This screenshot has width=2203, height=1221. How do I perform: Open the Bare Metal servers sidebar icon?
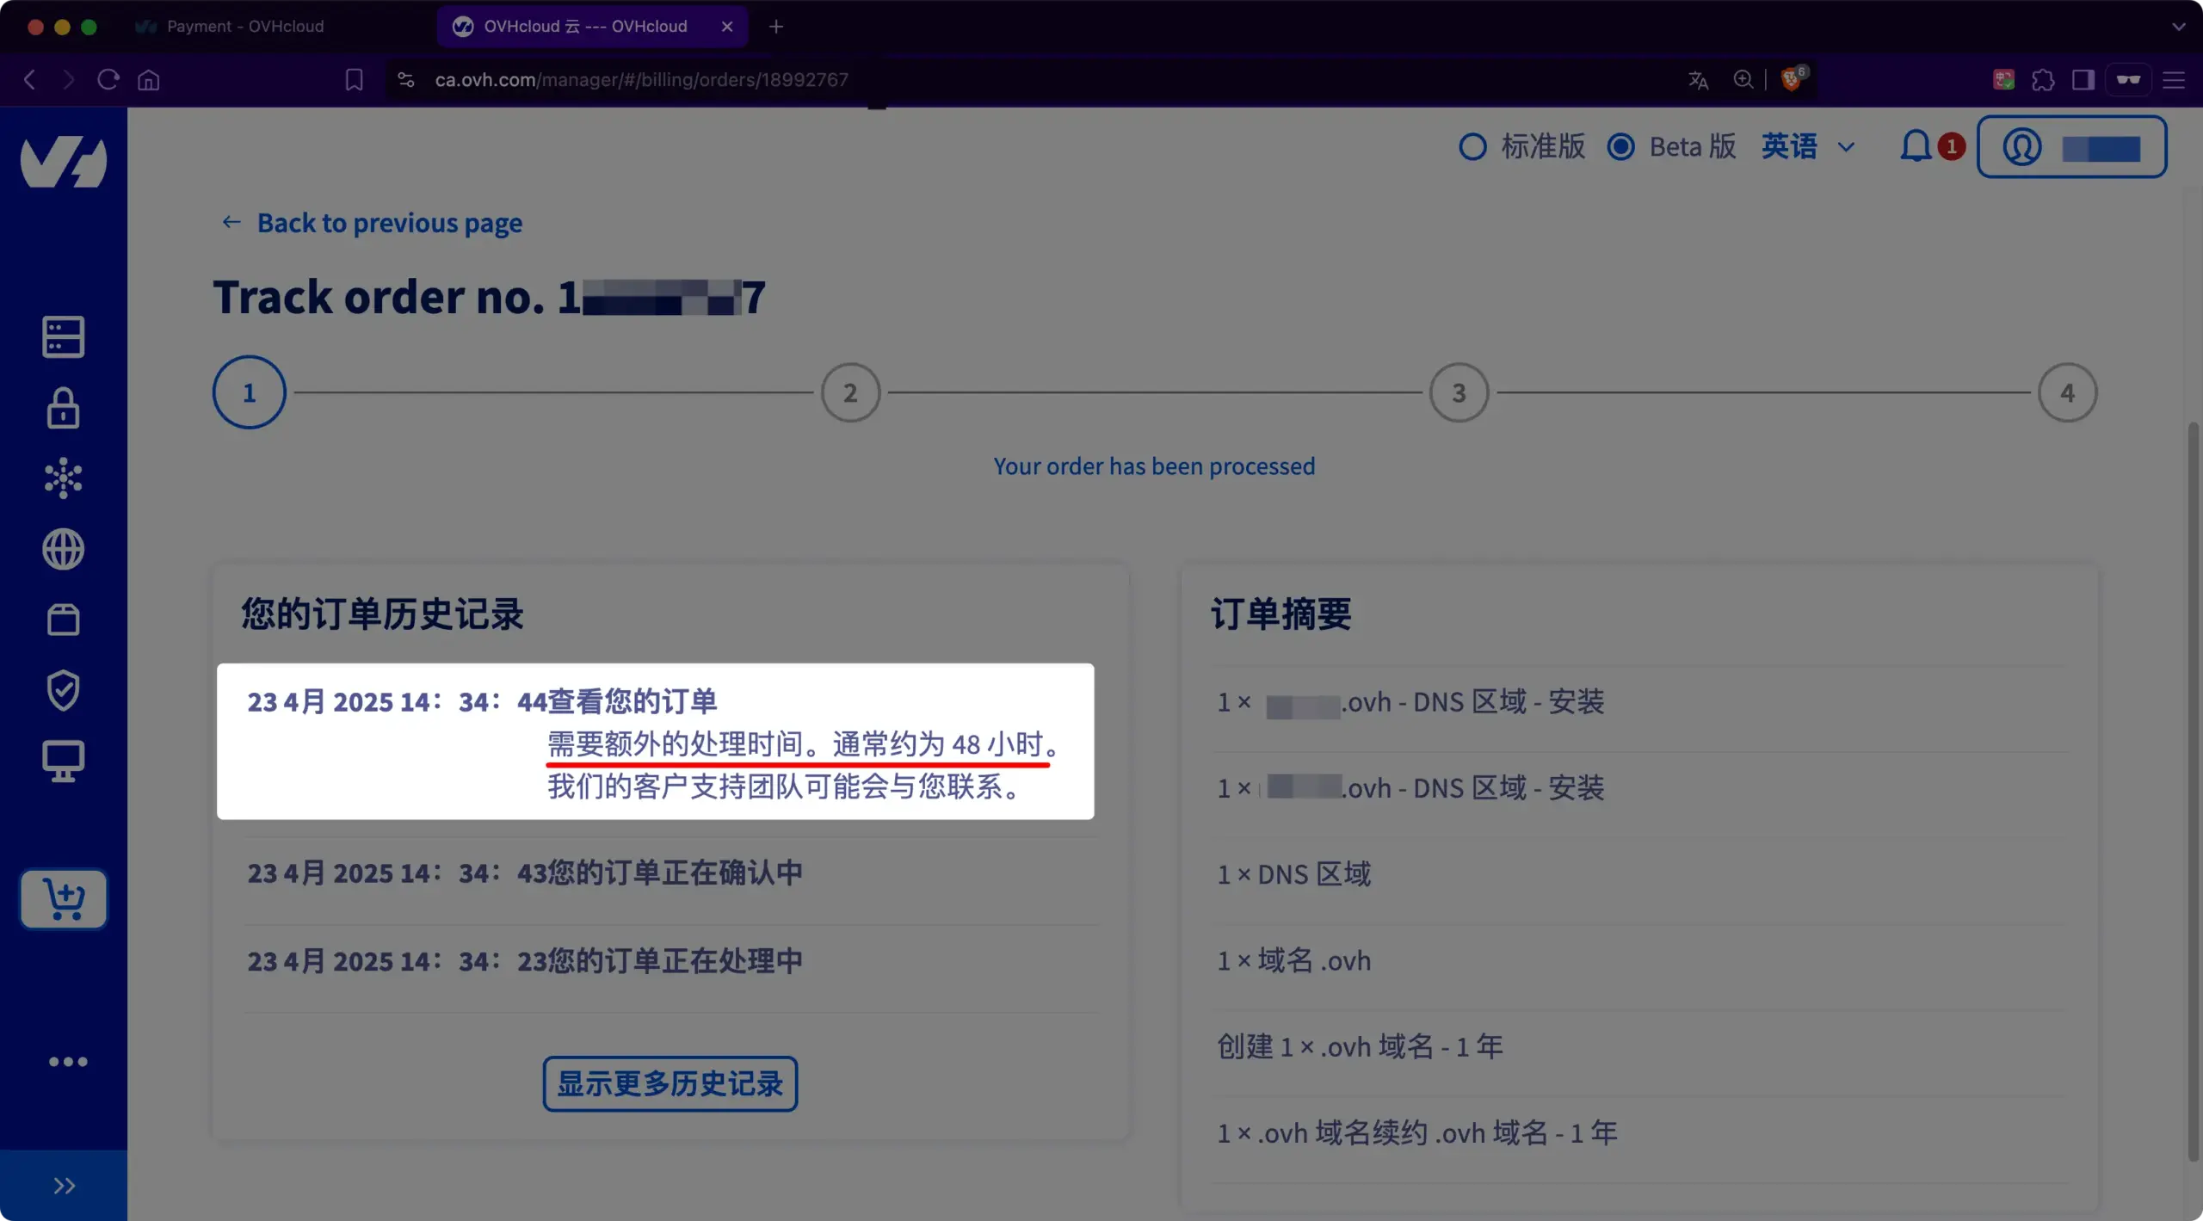click(64, 336)
